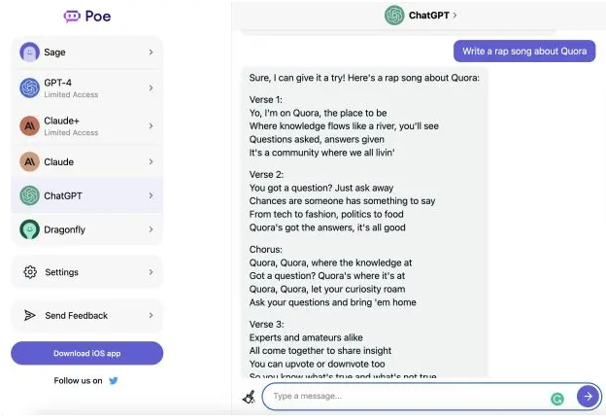This screenshot has height=420, width=606.
Task: Expand the chevron next to Settings
Action: pyautogui.click(x=151, y=272)
